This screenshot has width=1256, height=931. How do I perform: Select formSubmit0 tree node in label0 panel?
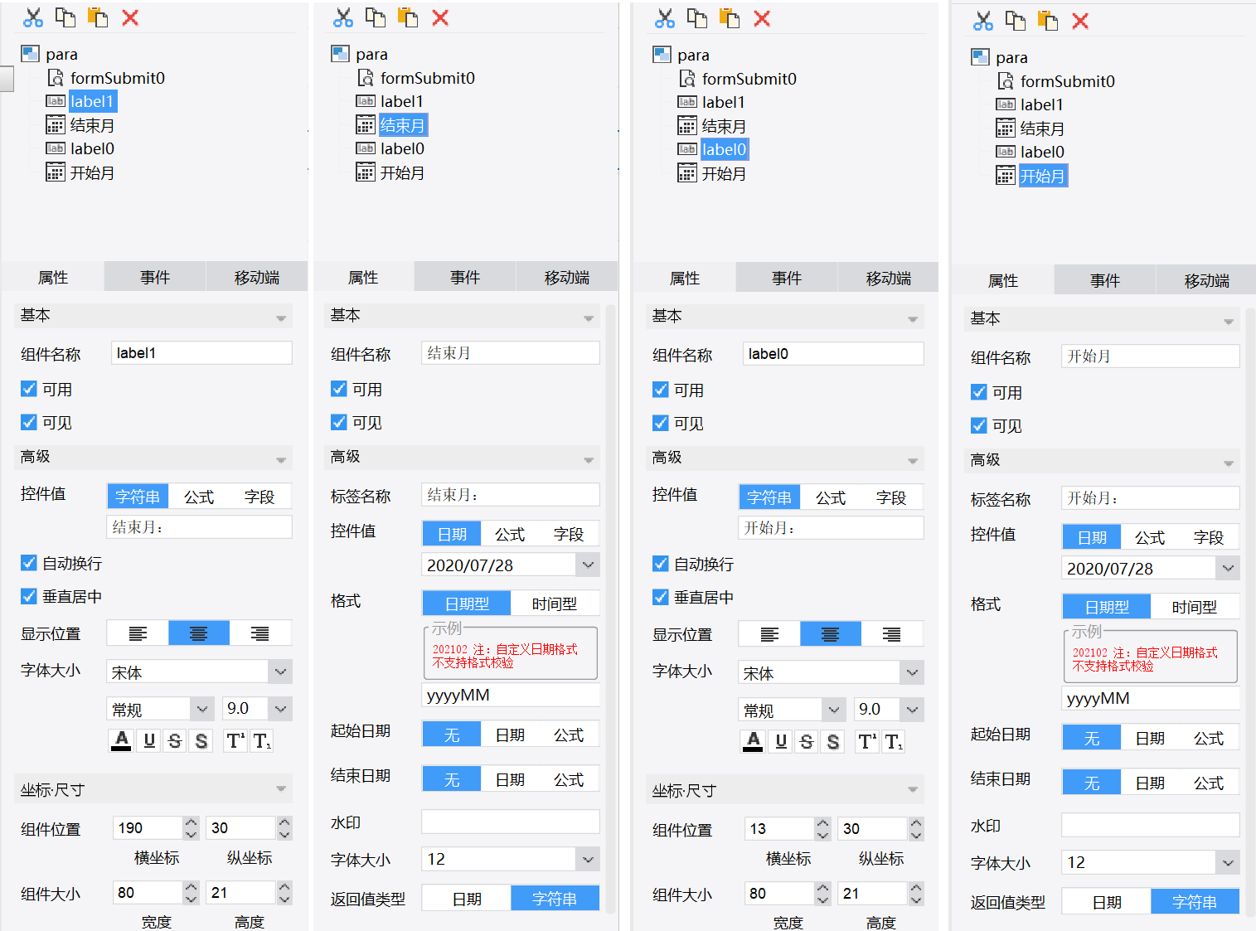(749, 79)
